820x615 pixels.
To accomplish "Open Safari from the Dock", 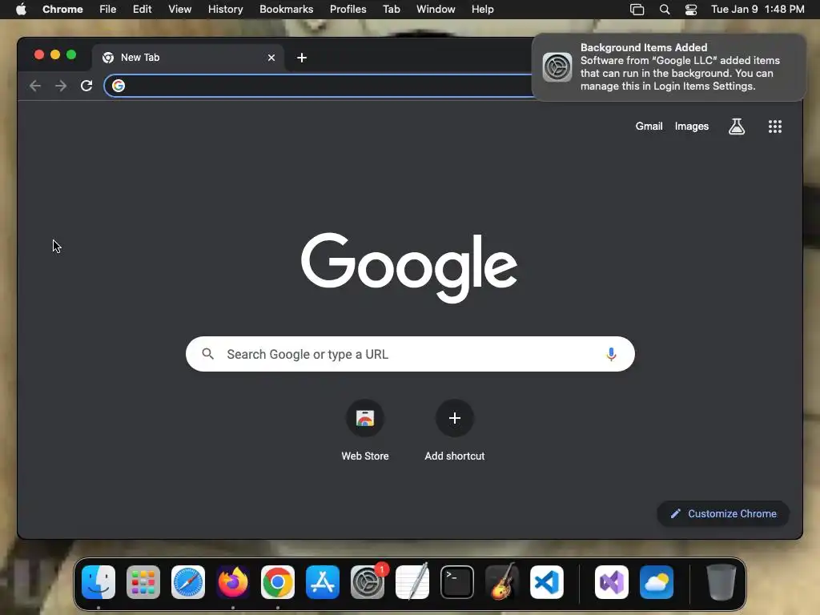I will pos(188,582).
